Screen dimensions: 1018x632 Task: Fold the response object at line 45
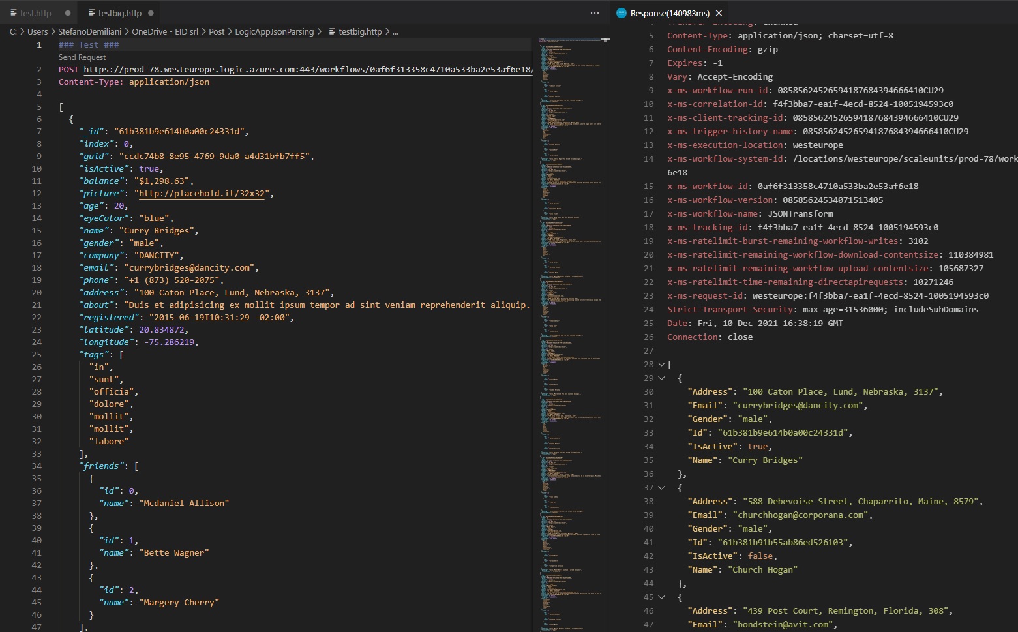tap(661, 597)
